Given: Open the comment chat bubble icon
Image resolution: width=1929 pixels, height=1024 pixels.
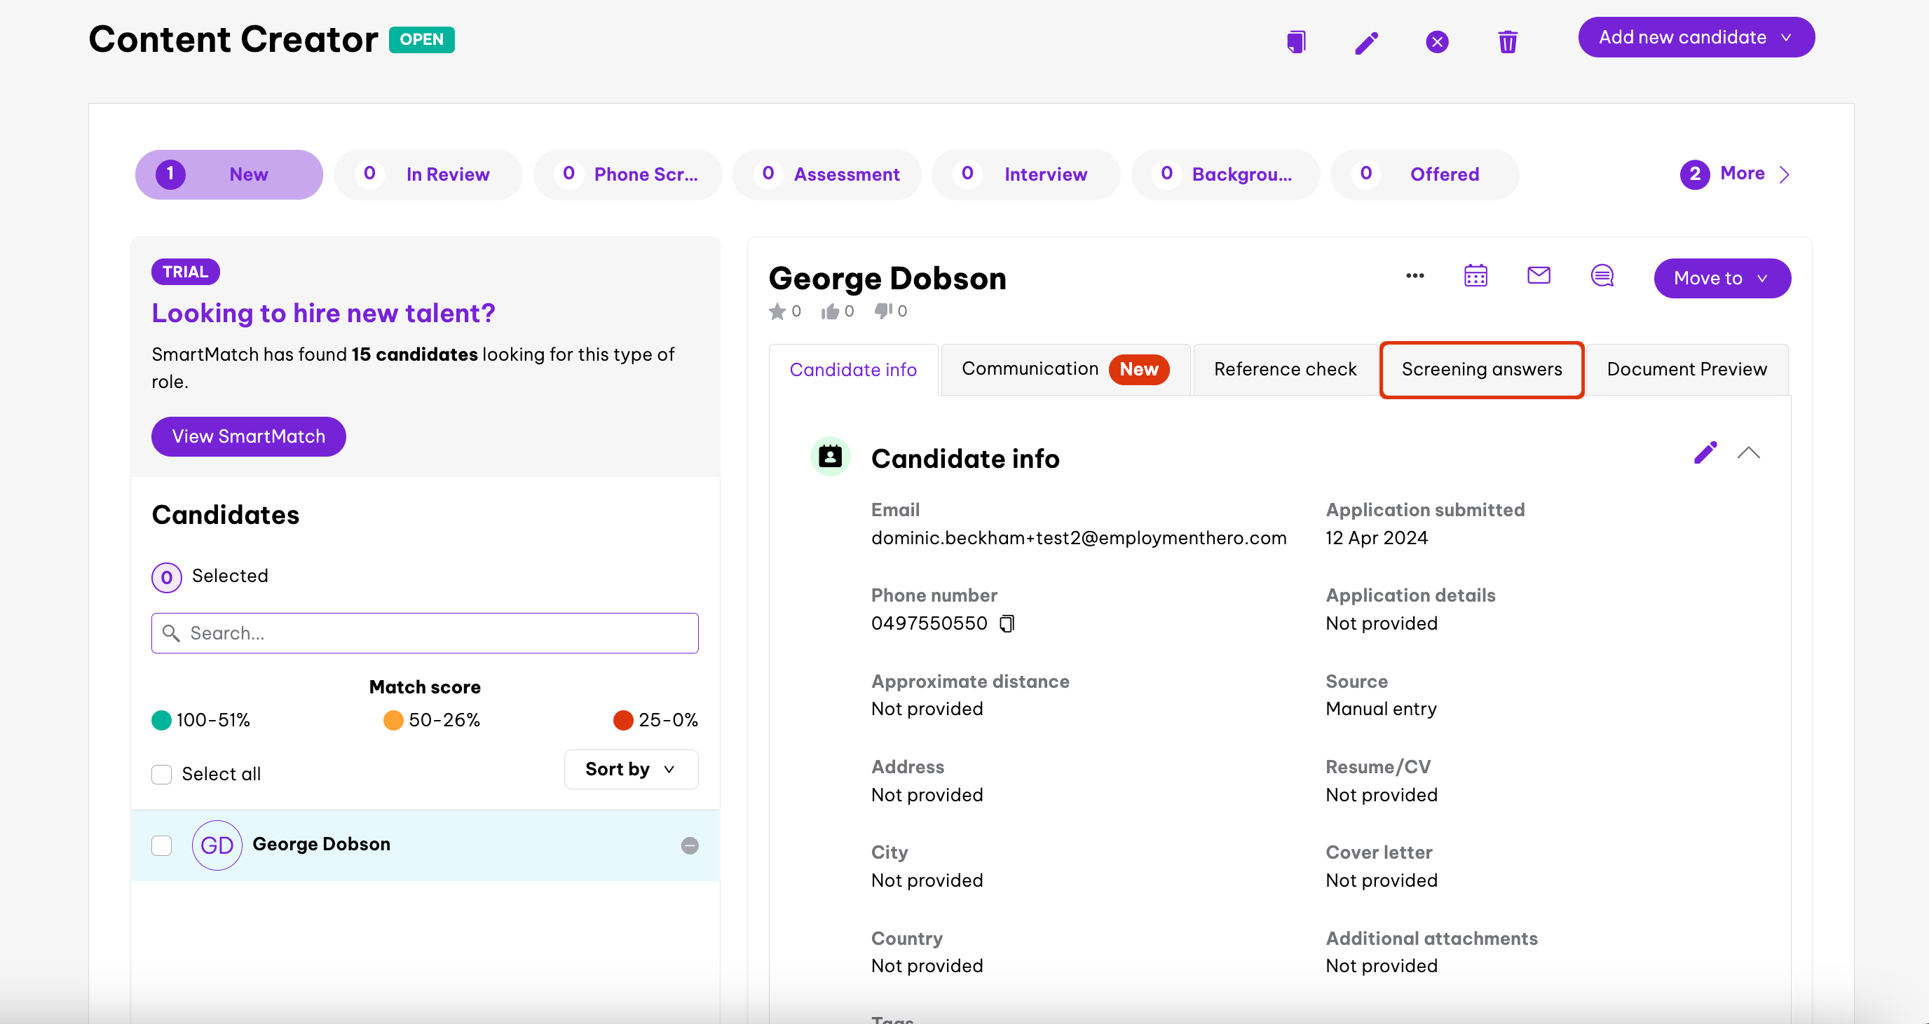Looking at the screenshot, I should (x=1602, y=276).
